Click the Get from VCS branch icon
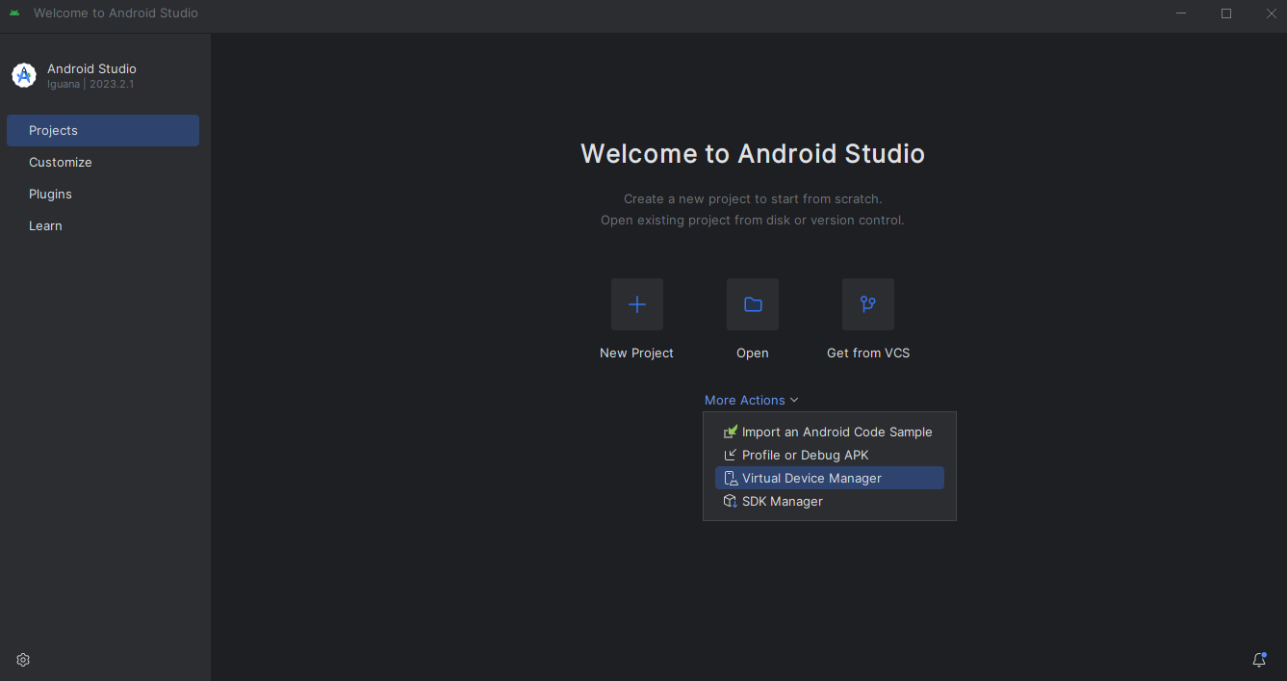The image size is (1287, 681). coord(867,304)
